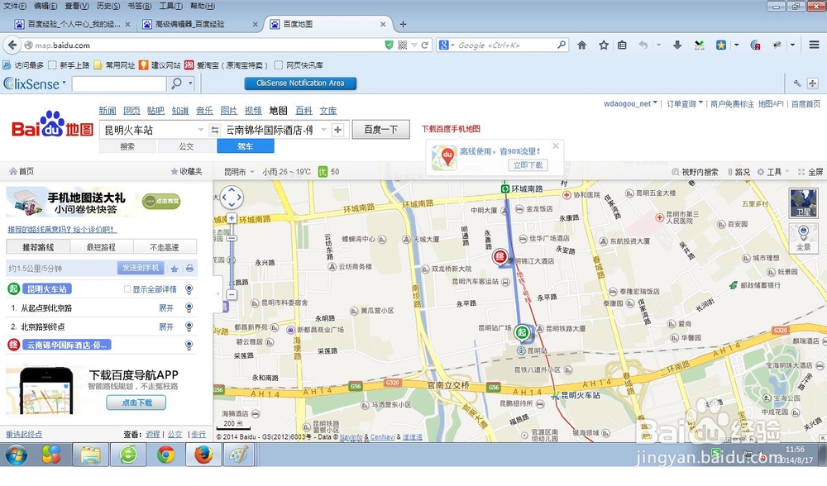Check 显示全部详情 checkbox
Image resolution: width=827 pixels, height=486 pixels.
pyautogui.click(x=127, y=288)
